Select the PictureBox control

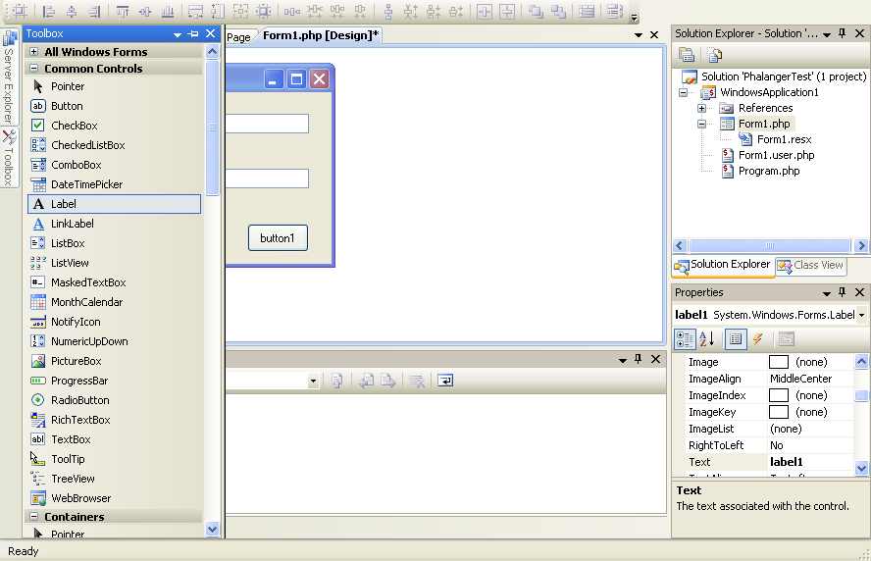[x=76, y=361]
